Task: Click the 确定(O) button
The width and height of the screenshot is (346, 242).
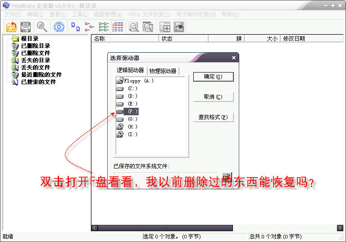Action: pos(213,77)
